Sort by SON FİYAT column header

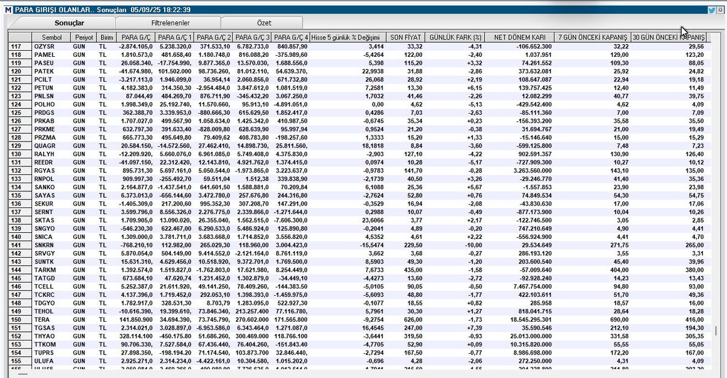pos(405,37)
